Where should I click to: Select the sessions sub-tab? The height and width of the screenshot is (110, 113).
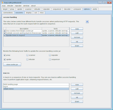click(19, 13)
